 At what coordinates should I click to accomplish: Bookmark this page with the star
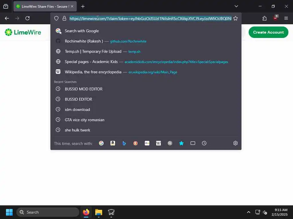click(235, 18)
